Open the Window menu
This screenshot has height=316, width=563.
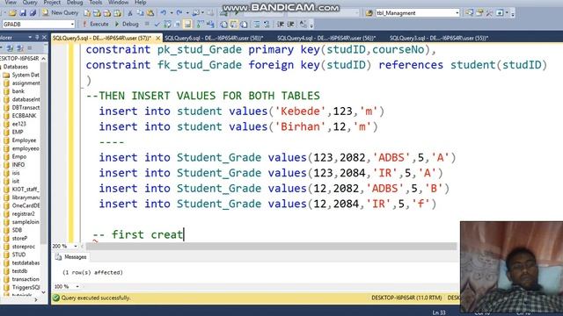[118, 3]
